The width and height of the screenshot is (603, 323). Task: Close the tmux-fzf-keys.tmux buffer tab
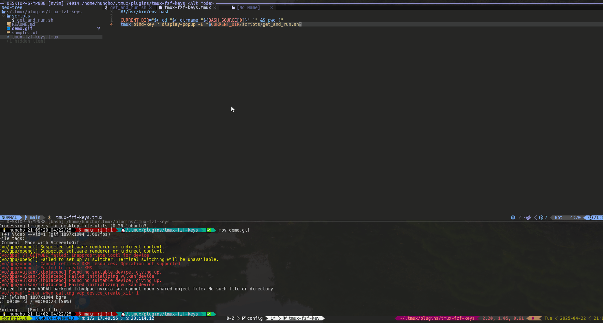(x=215, y=7)
